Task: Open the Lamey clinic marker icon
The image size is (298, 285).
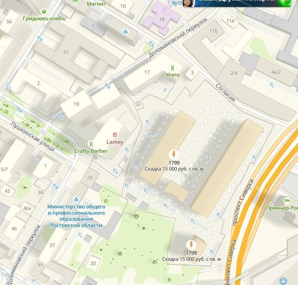Action: coord(115,135)
